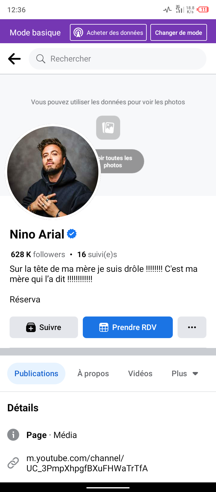Follow the page with Suivre

[44, 327]
